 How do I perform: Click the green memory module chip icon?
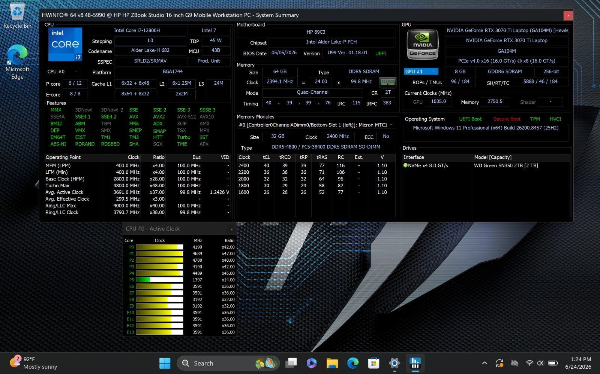pos(387,82)
